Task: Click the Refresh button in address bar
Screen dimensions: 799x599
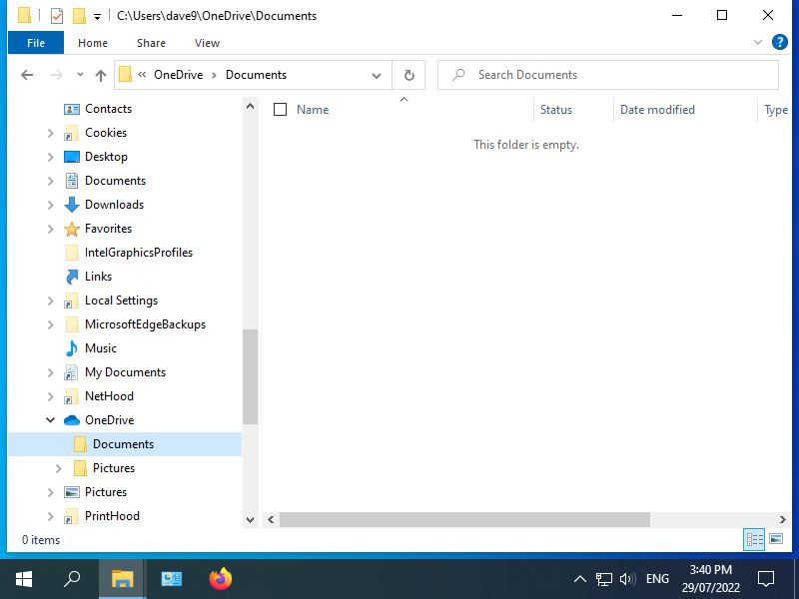Action: click(408, 75)
